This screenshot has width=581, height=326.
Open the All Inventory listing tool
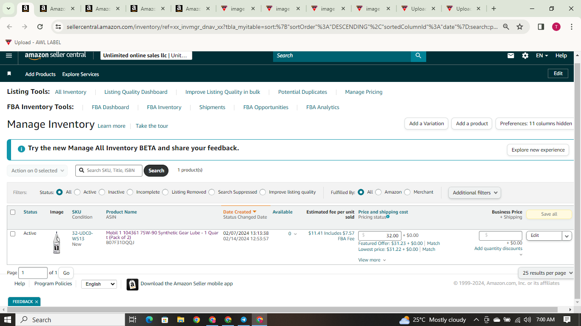(71, 92)
